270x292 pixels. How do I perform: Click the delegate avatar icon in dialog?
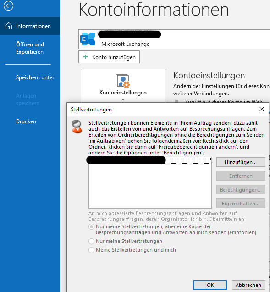coord(77,127)
